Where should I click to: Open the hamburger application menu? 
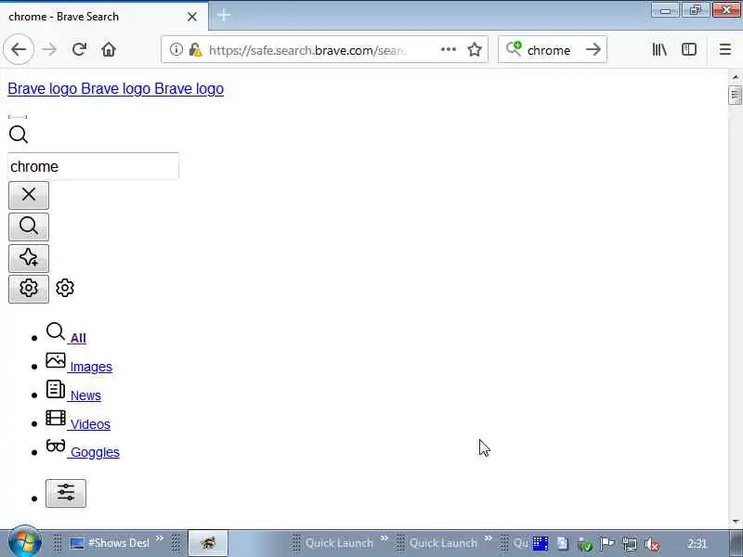click(725, 49)
